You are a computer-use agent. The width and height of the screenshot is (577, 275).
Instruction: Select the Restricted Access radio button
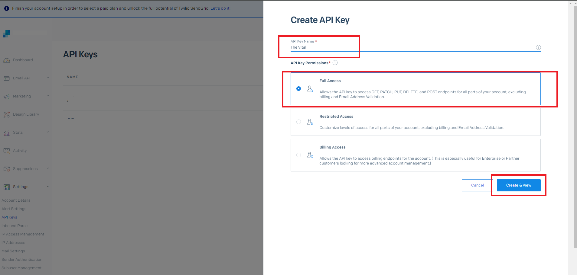(298, 122)
